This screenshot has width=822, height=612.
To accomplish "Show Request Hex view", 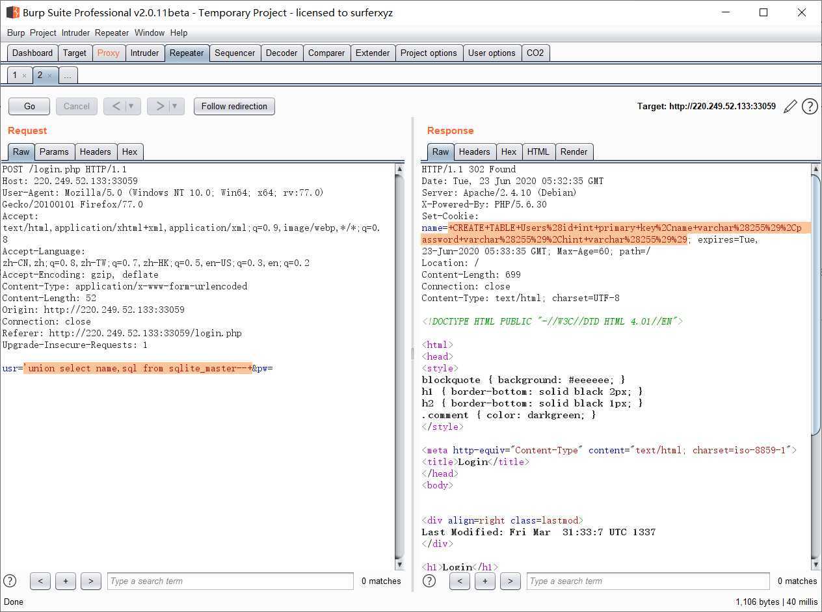I will click(x=130, y=152).
